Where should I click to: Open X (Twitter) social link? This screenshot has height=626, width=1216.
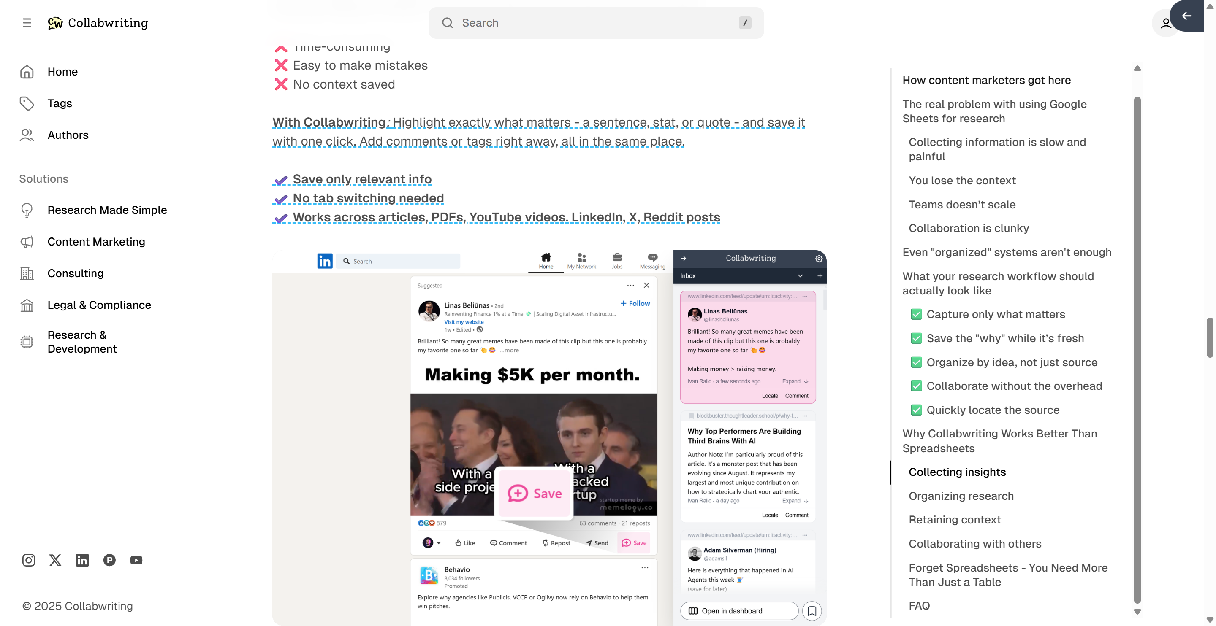tap(55, 560)
